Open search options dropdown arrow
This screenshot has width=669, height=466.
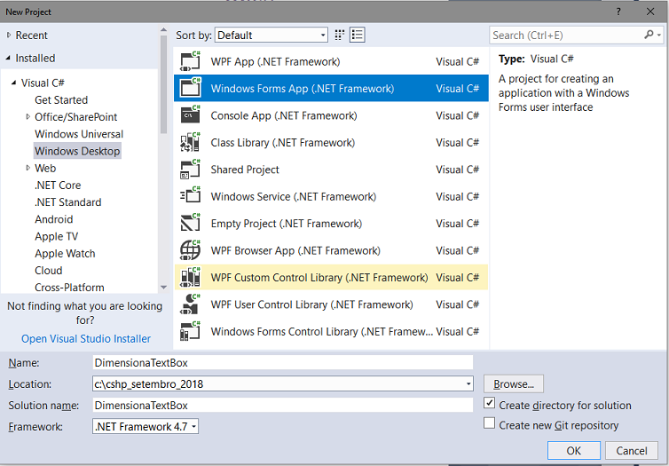tap(659, 35)
